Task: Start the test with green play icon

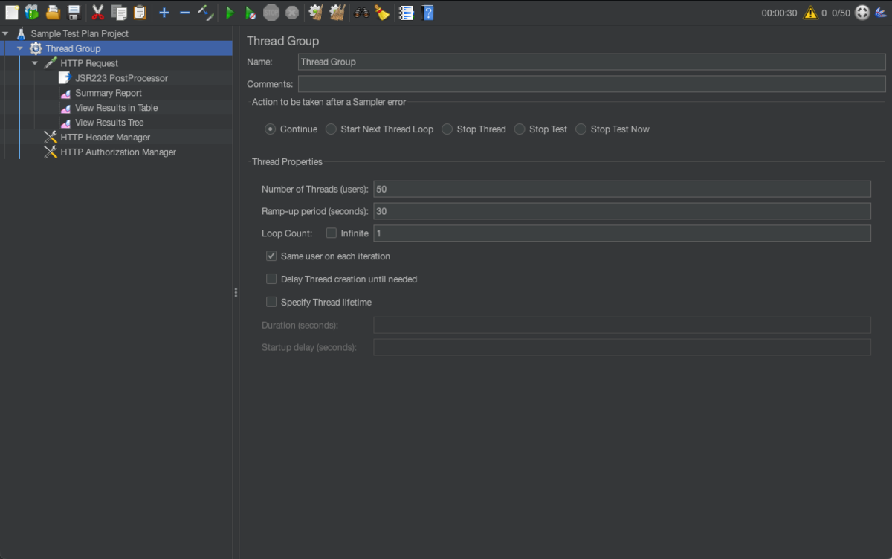Action: click(230, 13)
